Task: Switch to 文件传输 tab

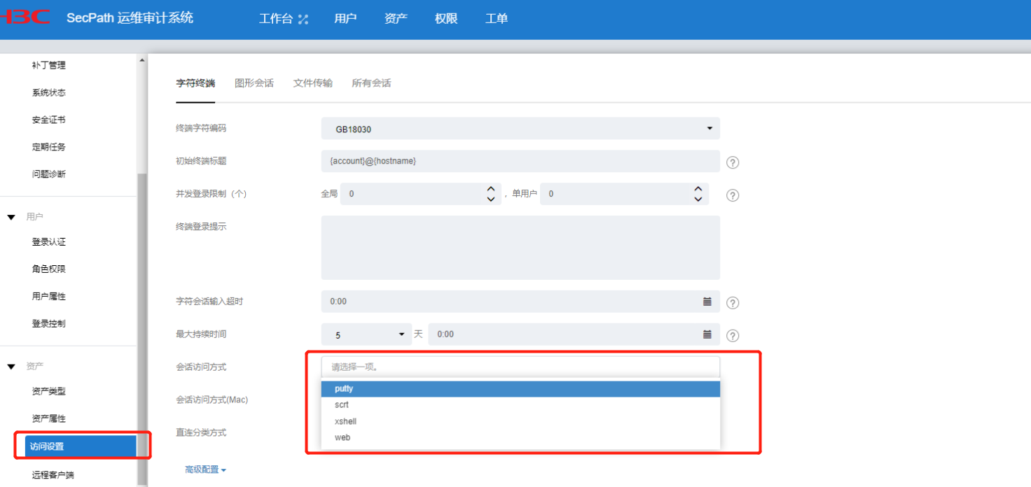Action: 313,83
